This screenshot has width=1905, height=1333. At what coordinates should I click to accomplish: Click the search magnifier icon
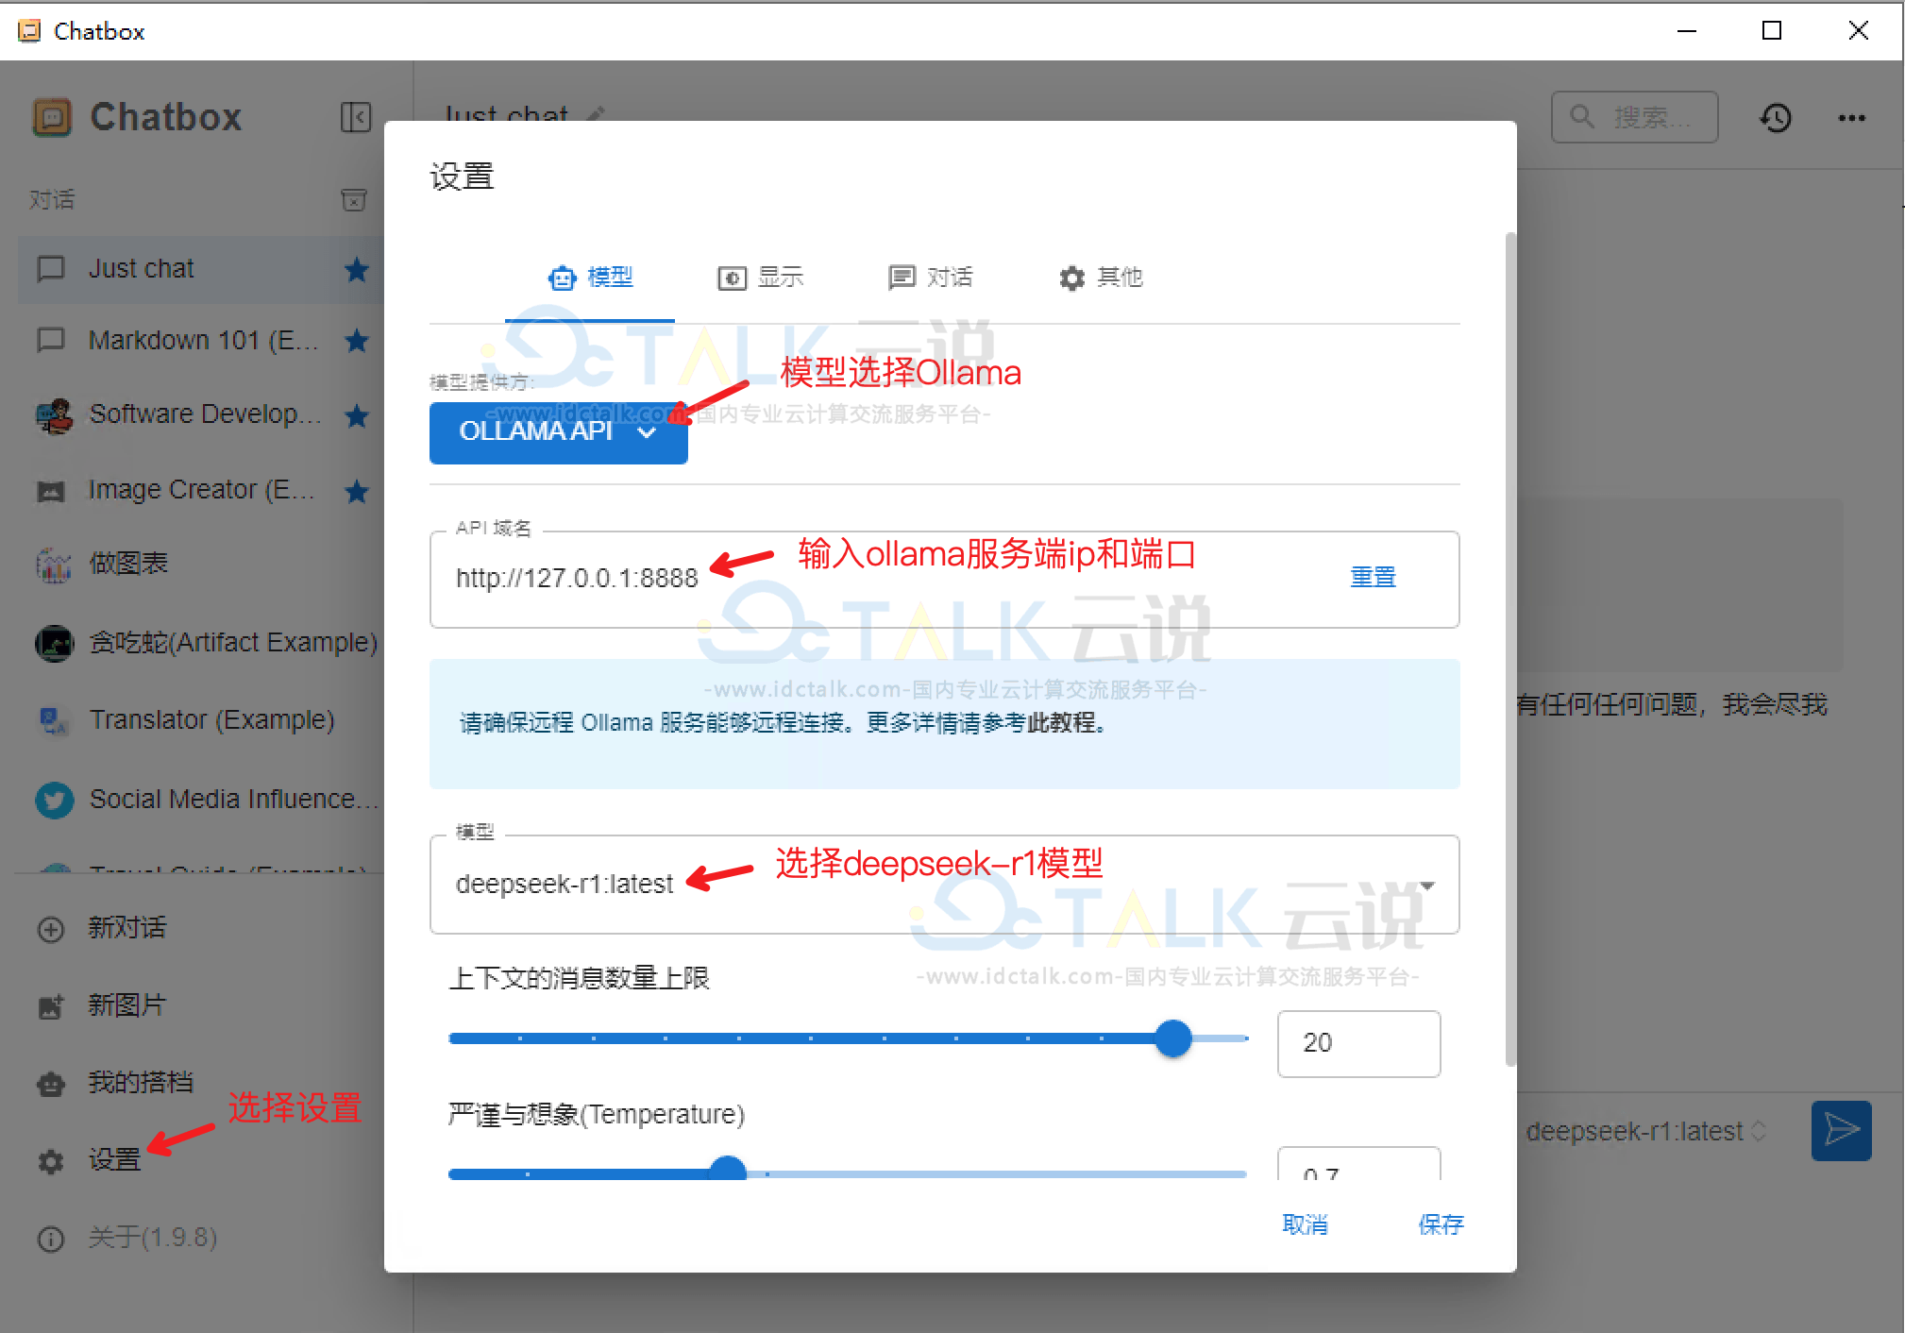click(x=1582, y=117)
